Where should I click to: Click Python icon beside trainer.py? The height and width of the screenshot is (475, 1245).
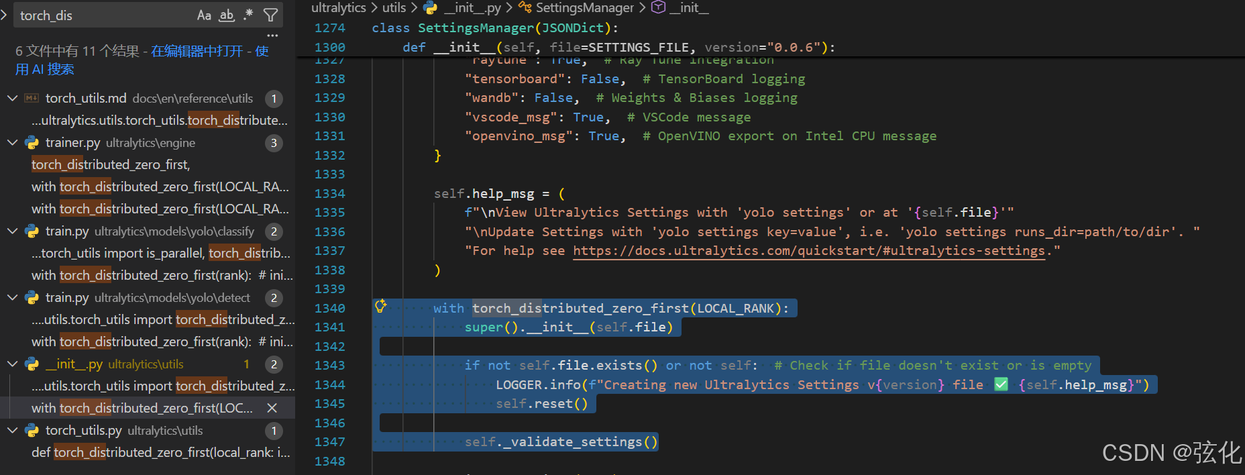[32, 142]
